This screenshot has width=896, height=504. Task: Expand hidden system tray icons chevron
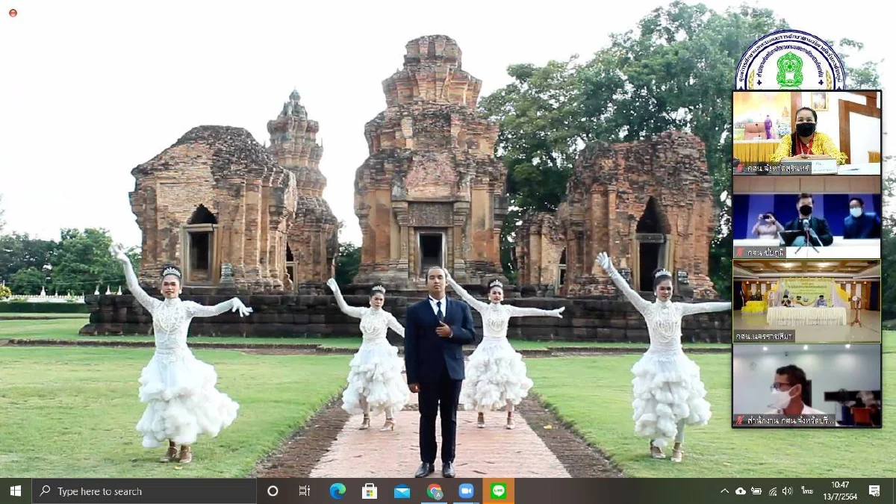click(x=724, y=491)
